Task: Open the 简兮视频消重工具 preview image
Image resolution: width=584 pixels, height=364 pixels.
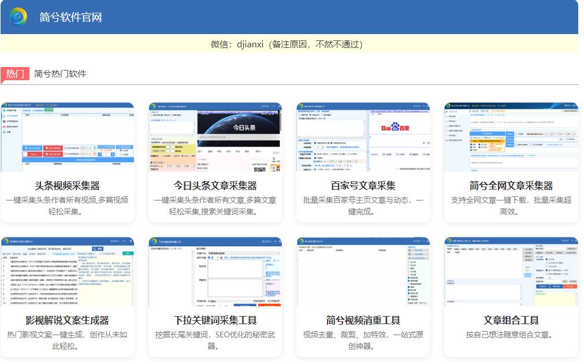Action: [x=363, y=271]
